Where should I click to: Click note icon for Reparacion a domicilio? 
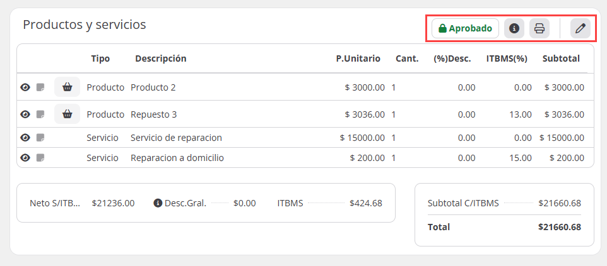point(40,158)
